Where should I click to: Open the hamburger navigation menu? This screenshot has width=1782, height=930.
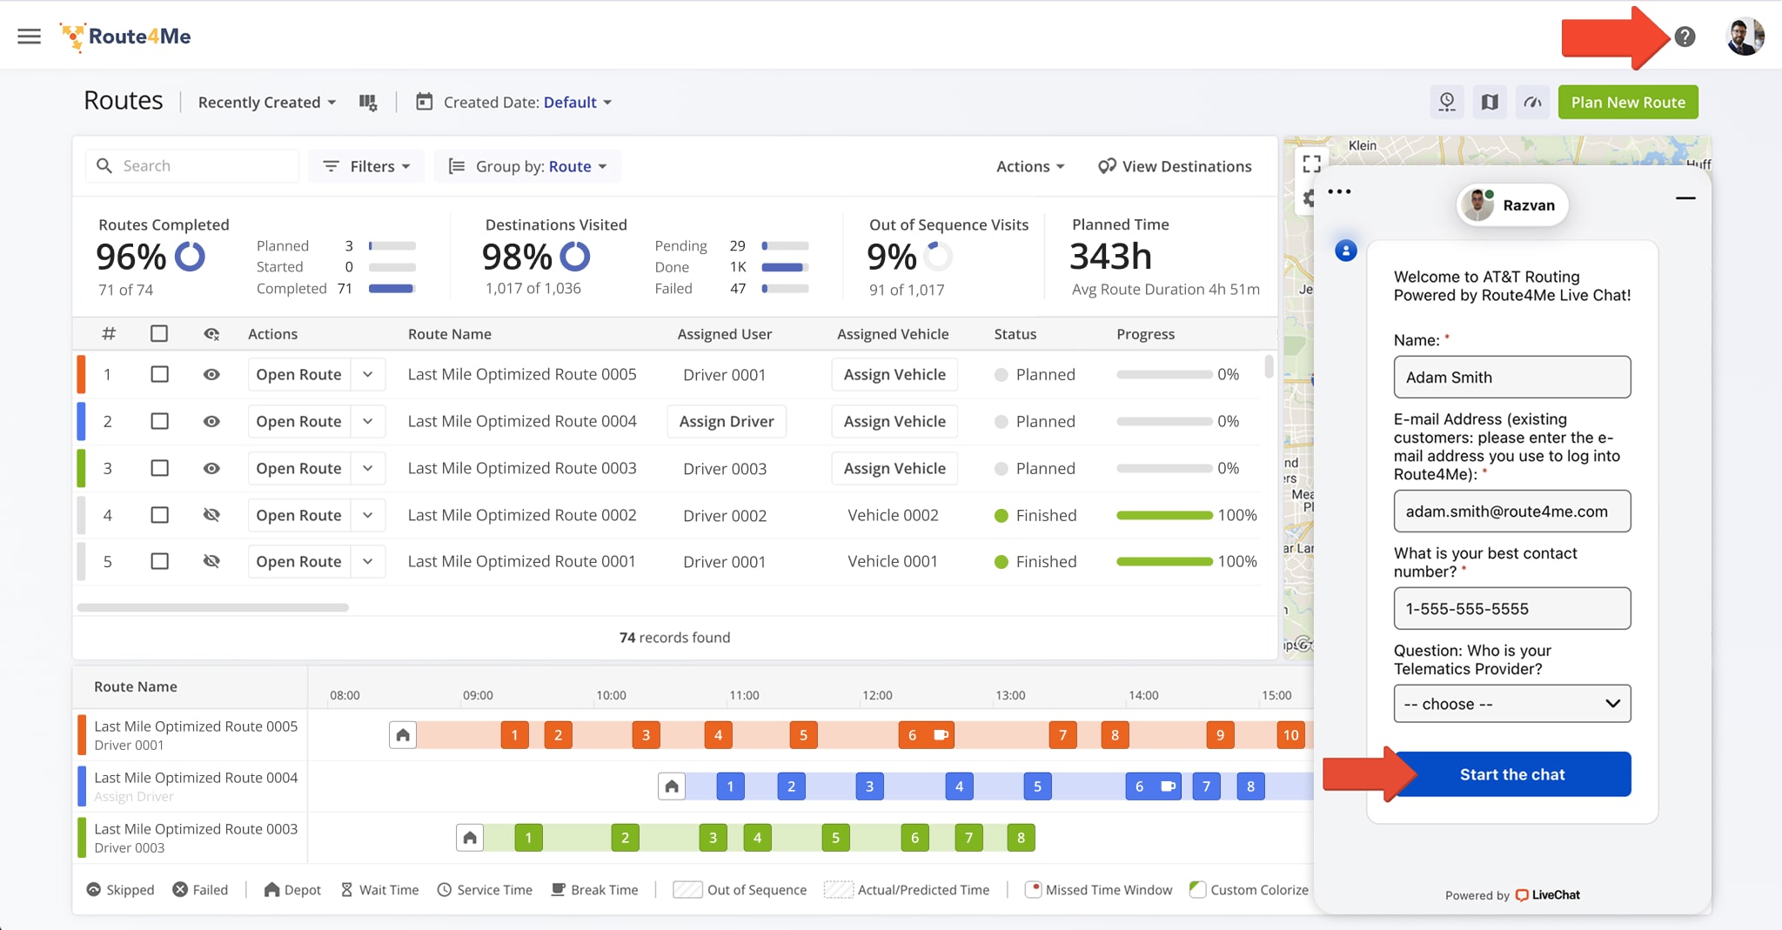(29, 36)
